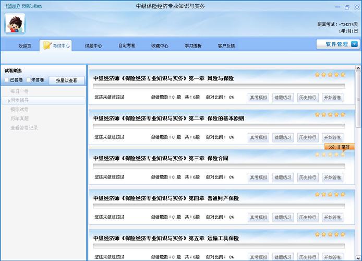Screen dimensions: 362x261
Task: Click first star of 第一章 风险与保险
Action: [317, 74]
